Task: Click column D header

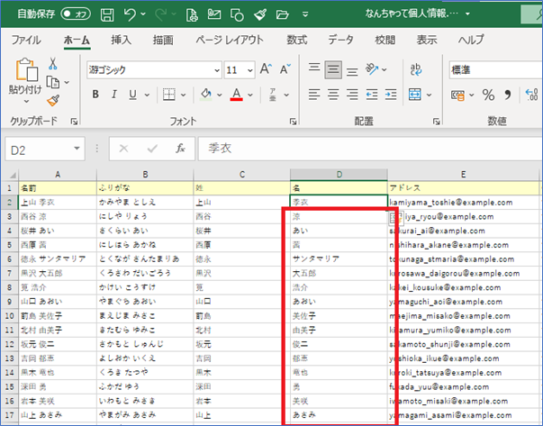Action: coord(338,175)
